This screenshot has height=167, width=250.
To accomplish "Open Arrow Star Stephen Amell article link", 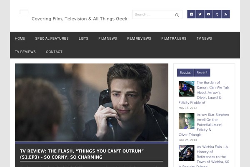I will (204, 125).
